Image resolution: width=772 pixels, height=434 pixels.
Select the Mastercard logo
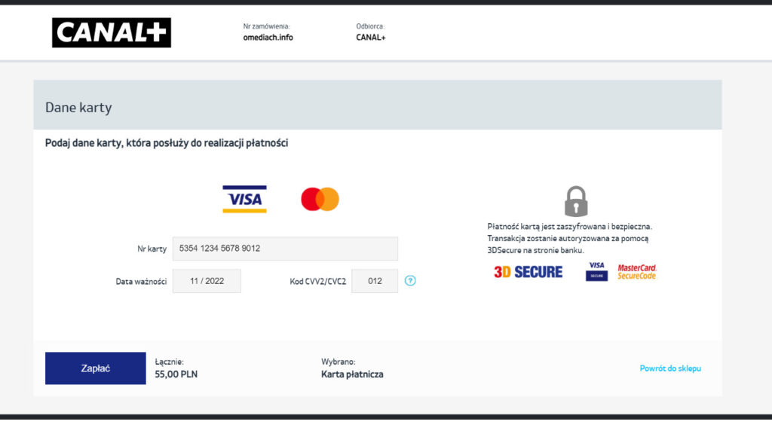pos(320,199)
